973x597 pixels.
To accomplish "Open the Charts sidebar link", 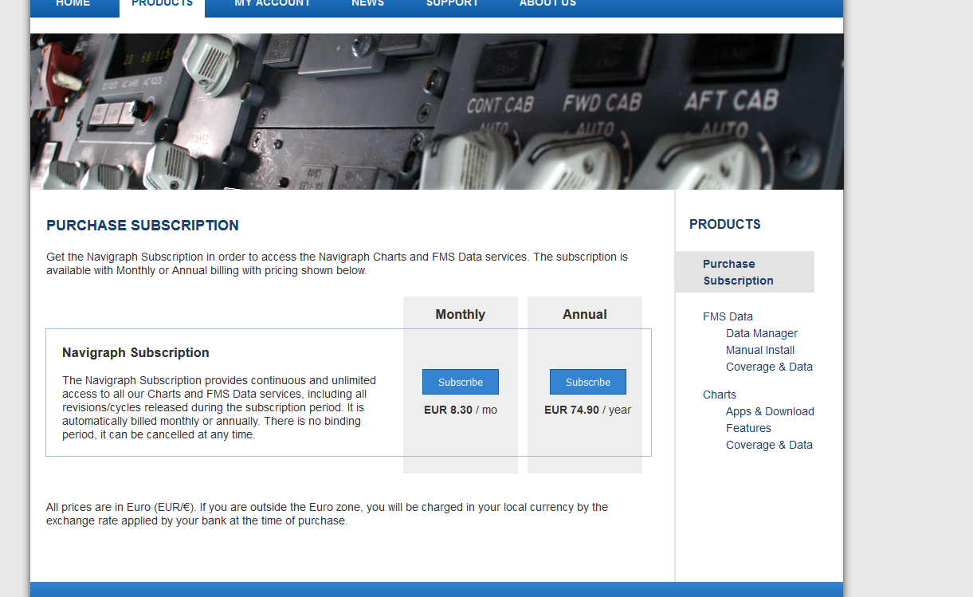I will (x=720, y=395).
